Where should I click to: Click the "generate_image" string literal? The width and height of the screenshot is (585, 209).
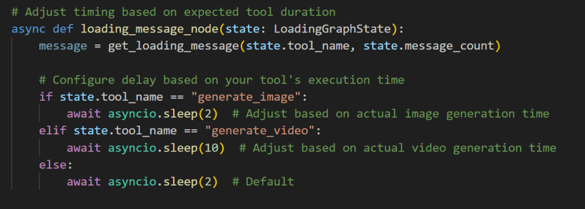click(247, 97)
